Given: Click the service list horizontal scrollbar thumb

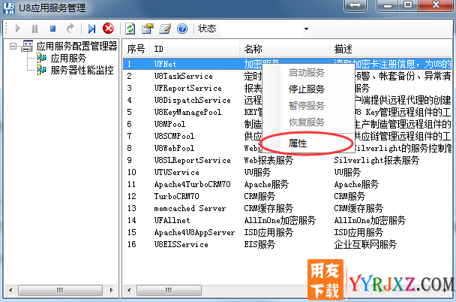Looking at the screenshot, I should tap(169, 290).
